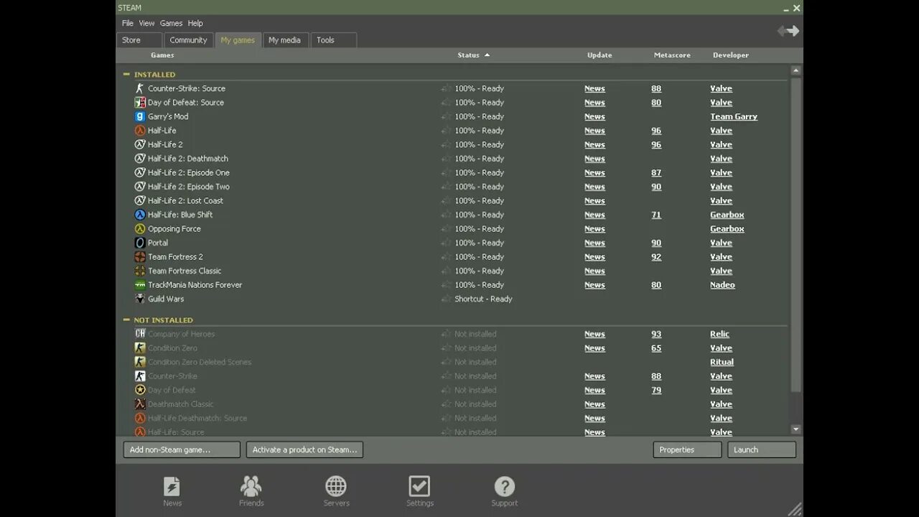919x517 pixels.
Task: Click Activate a product on Steam button
Action: tap(304, 450)
